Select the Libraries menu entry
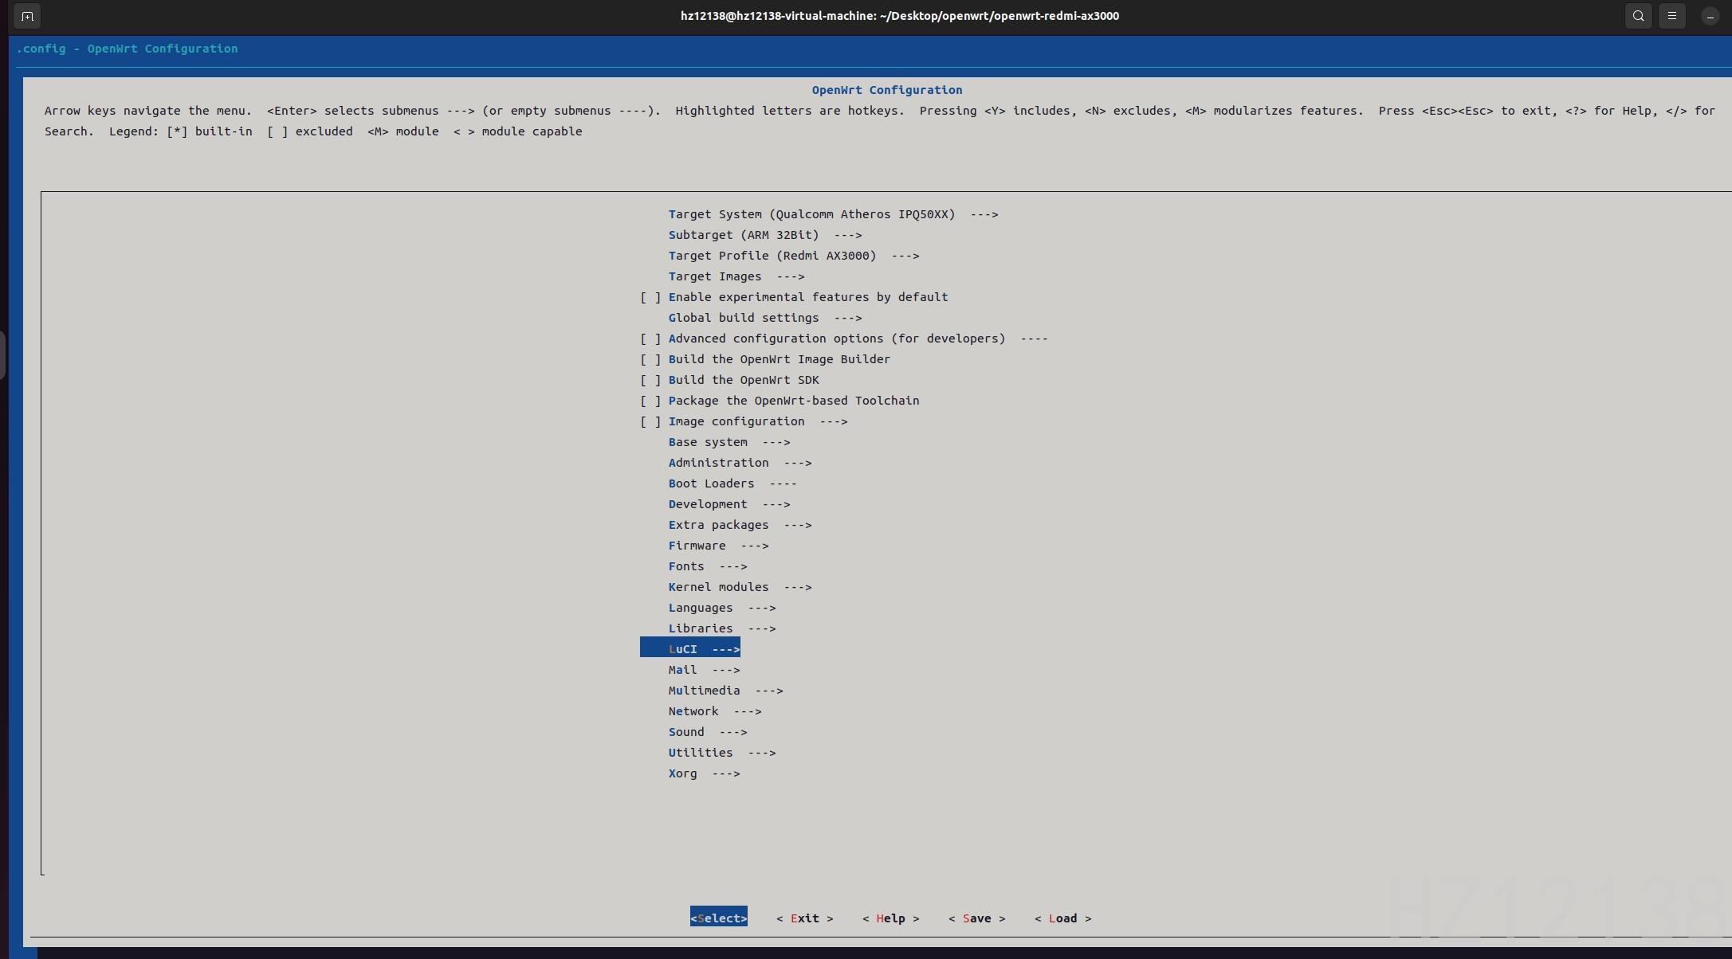This screenshot has width=1732, height=959. (x=722, y=628)
